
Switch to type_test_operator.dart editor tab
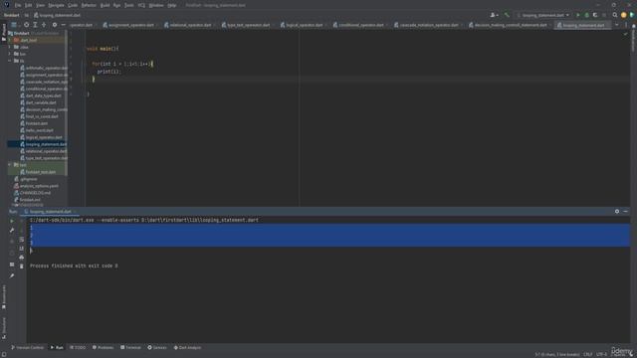[248, 25]
